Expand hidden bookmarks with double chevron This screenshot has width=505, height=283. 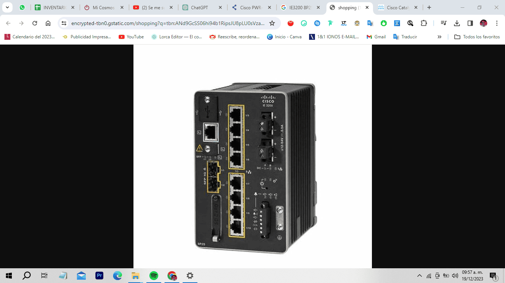tap(440, 37)
